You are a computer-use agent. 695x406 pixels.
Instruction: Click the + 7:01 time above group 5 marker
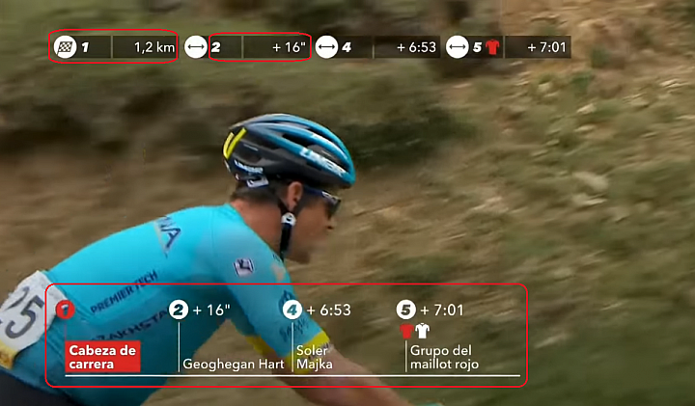click(441, 310)
